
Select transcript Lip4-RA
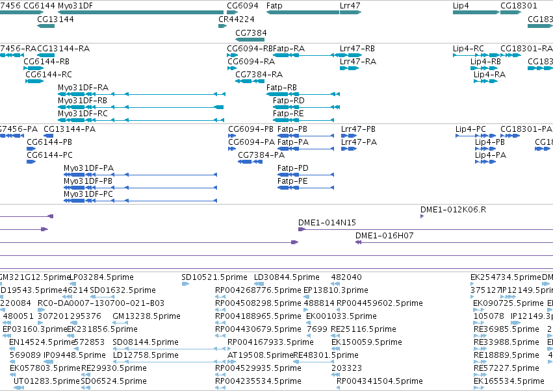(x=485, y=81)
